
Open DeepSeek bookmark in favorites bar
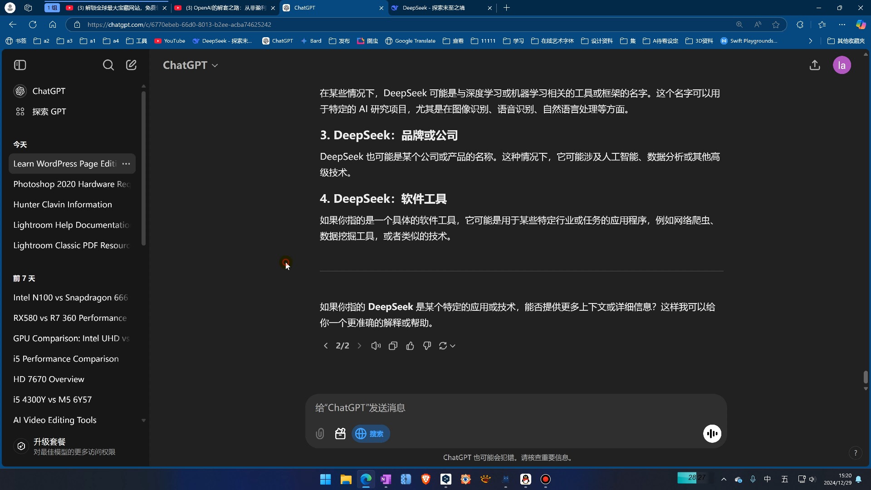coord(222,41)
